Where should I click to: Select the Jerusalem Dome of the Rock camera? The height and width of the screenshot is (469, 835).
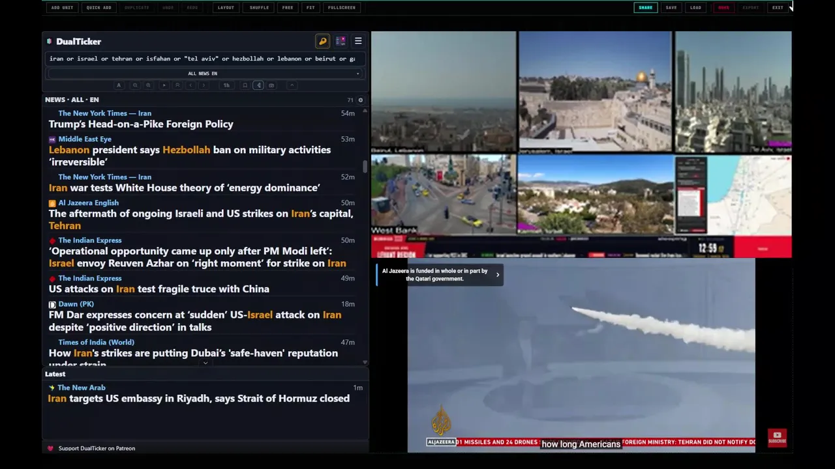point(595,92)
